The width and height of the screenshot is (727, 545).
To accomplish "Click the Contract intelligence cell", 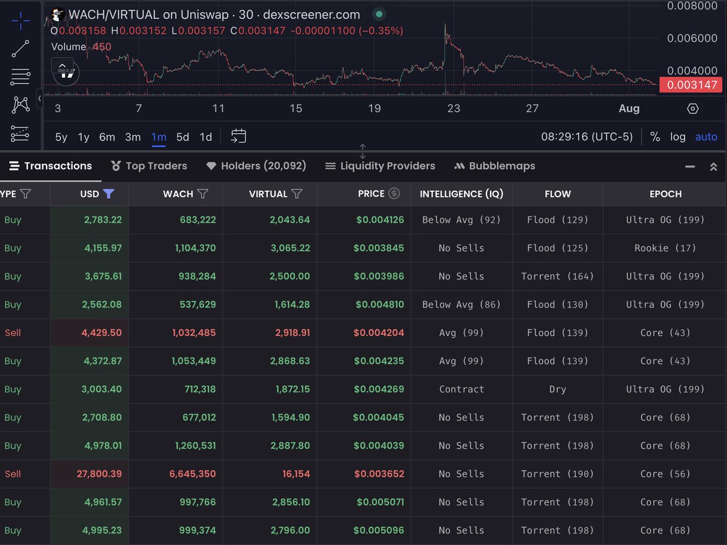I will pos(462,389).
